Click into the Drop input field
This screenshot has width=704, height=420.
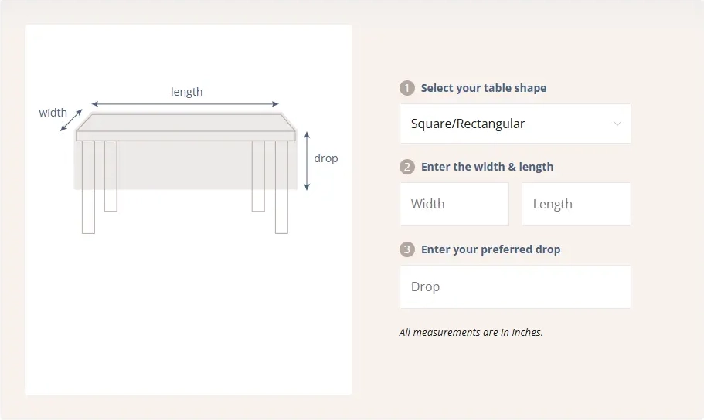click(x=515, y=287)
